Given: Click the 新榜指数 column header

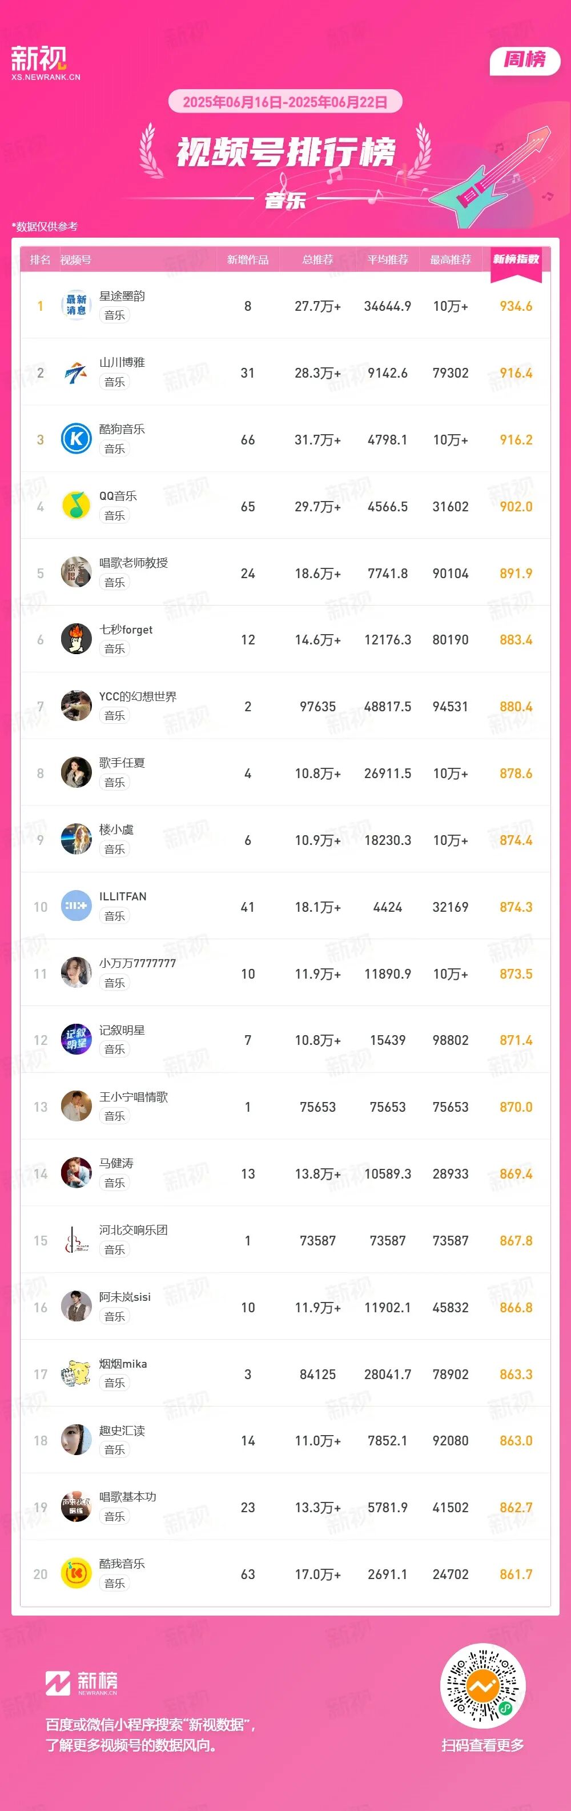Looking at the screenshot, I should click(x=516, y=259).
